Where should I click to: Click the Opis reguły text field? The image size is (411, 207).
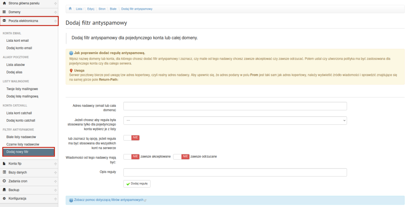(235, 172)
